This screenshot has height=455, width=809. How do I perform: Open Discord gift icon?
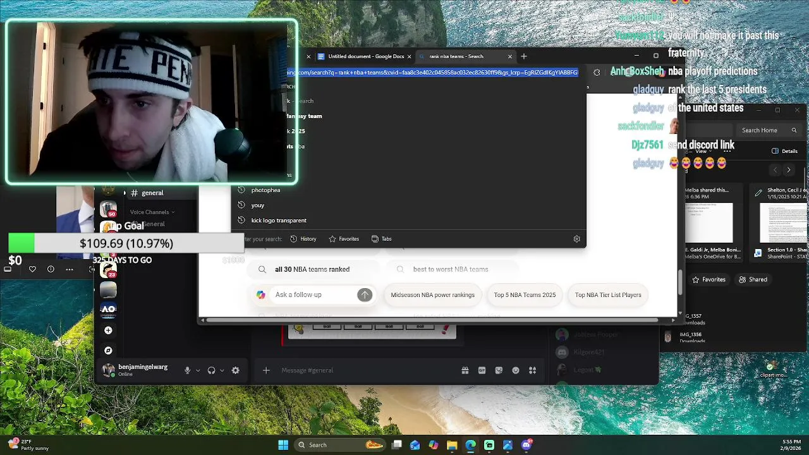pyautogui.click(x=465, y=370)
